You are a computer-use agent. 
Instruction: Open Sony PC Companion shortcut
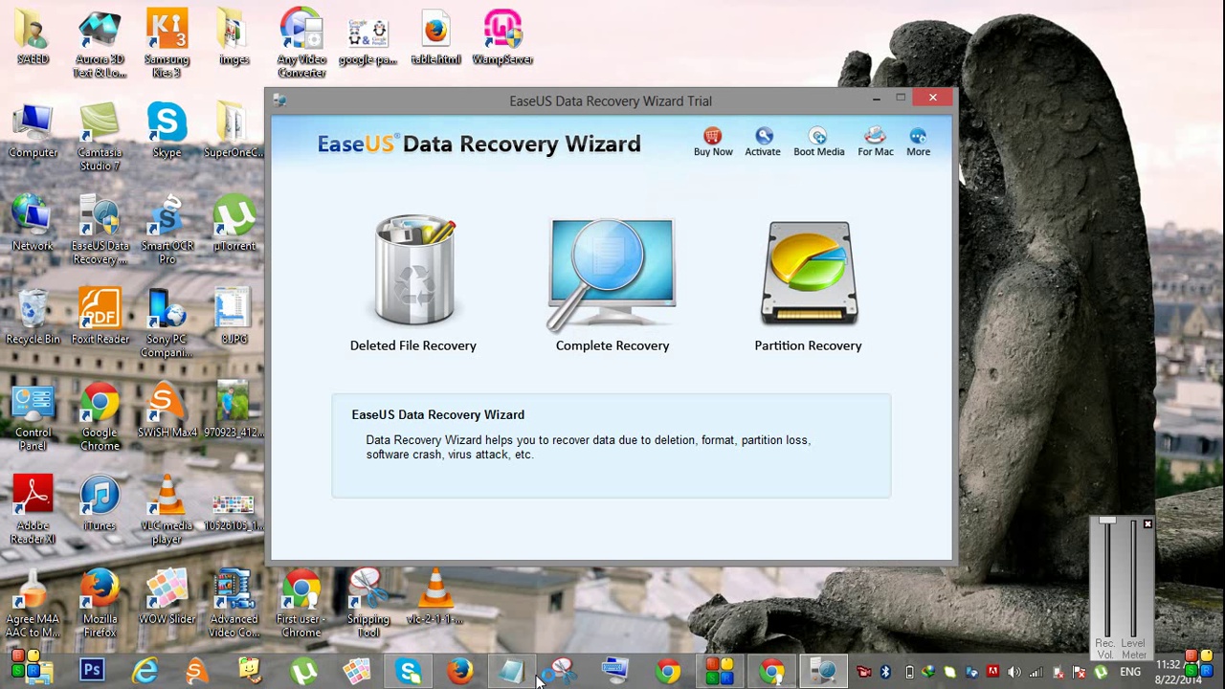pos(167,323)
